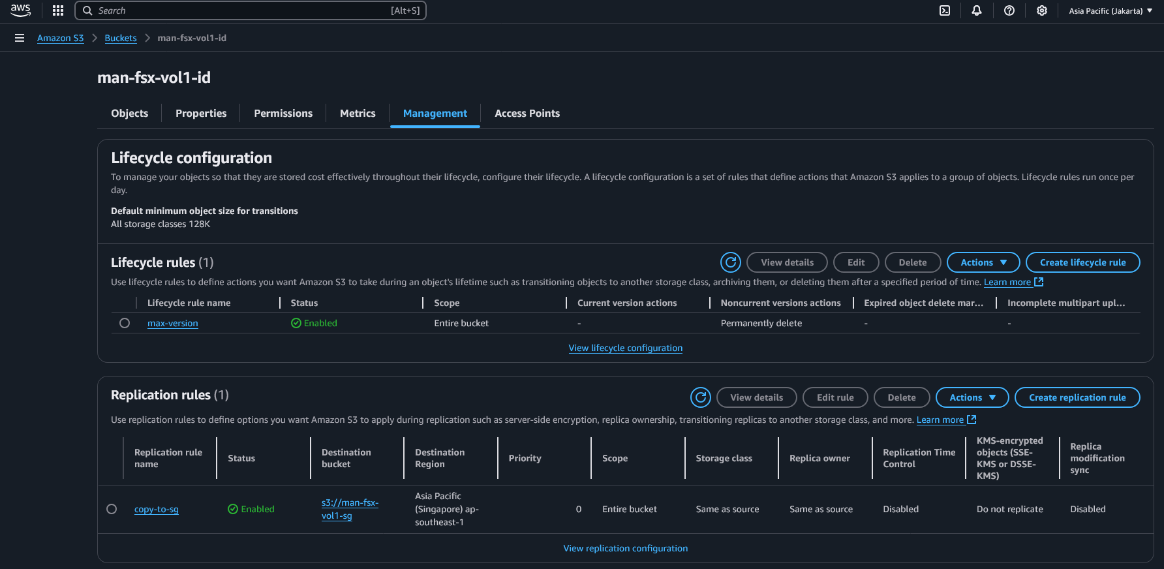Click the 'Permanently delete' cell text
Viewport: 1164px width, 569px height.
pos(761,323)
